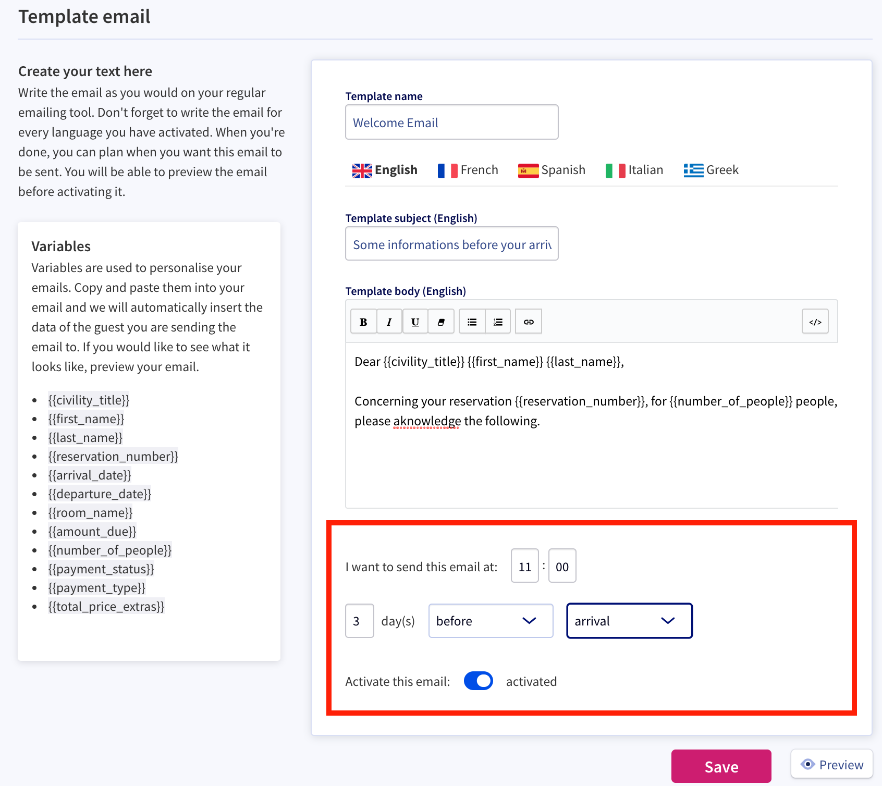Screen dimensions: 882x786
Task: Select the eraser clear-formatting icon
Action: (441, 322)
